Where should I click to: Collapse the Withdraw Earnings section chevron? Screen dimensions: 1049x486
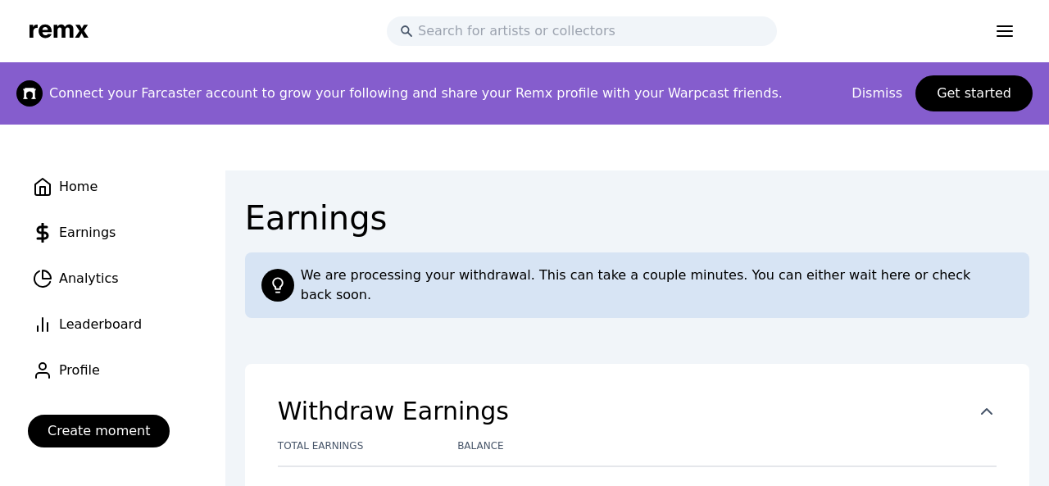click(x=987, y=411)
